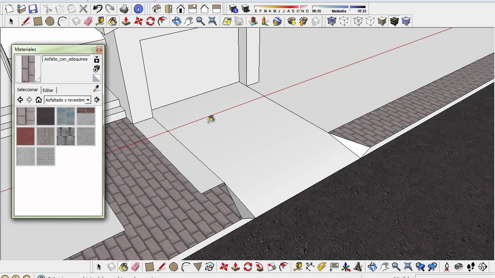Choose the dark asphalt material swatch
This screenshot has height=278, width=495.
coord(46,116)
